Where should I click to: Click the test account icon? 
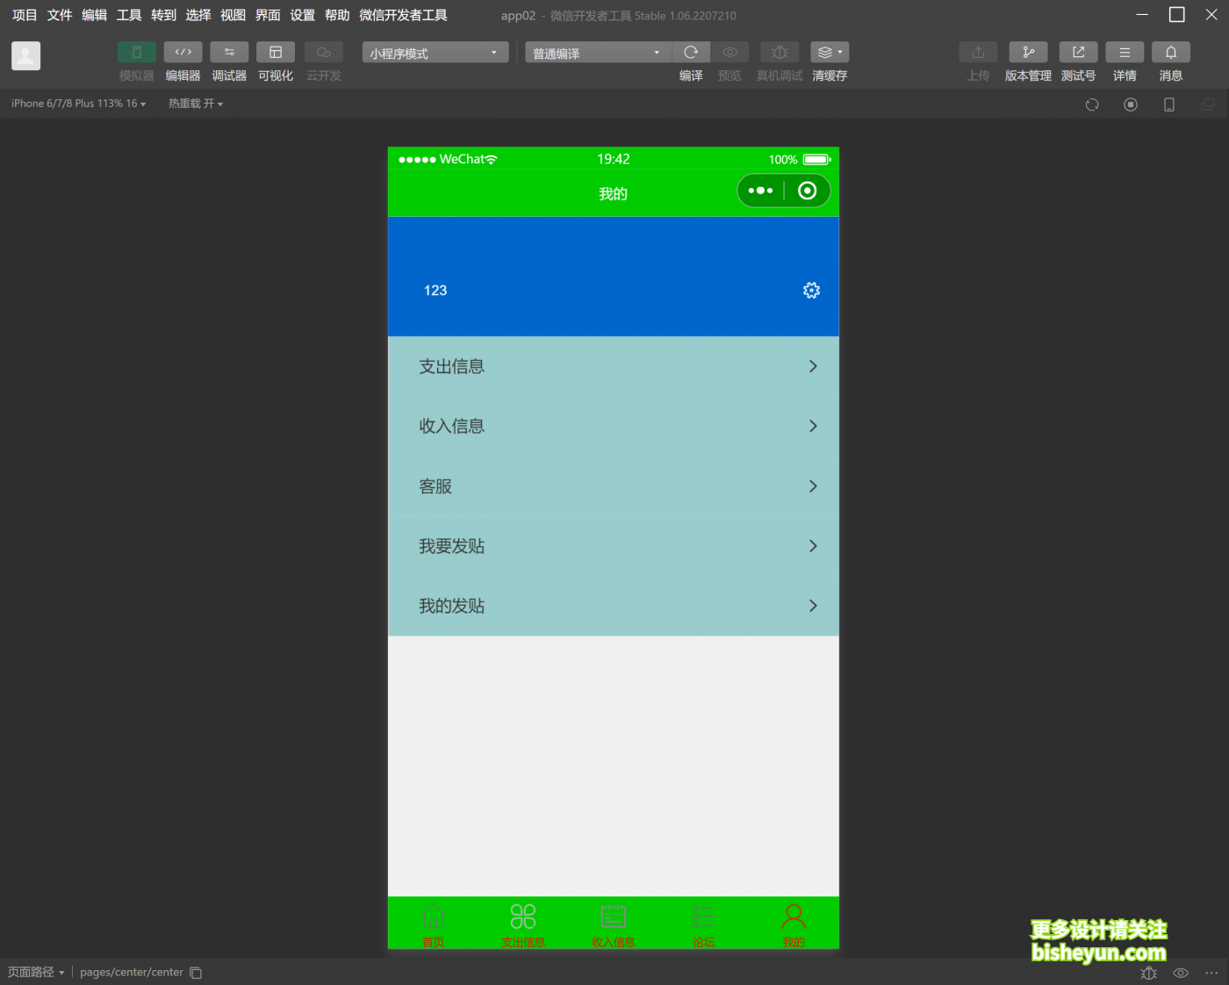pyautogui.click(x=1078, y=53)
